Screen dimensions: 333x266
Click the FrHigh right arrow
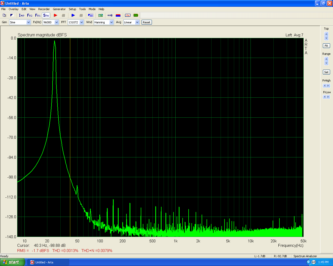(328, 86)
